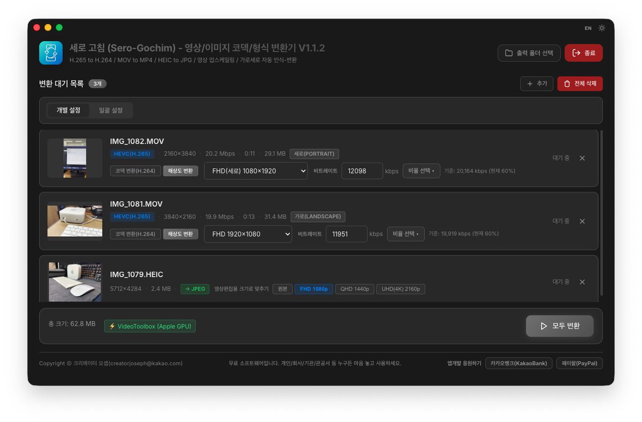
Task: Select the UHD(4K) 2160p image size option
Action: [401, 289]
